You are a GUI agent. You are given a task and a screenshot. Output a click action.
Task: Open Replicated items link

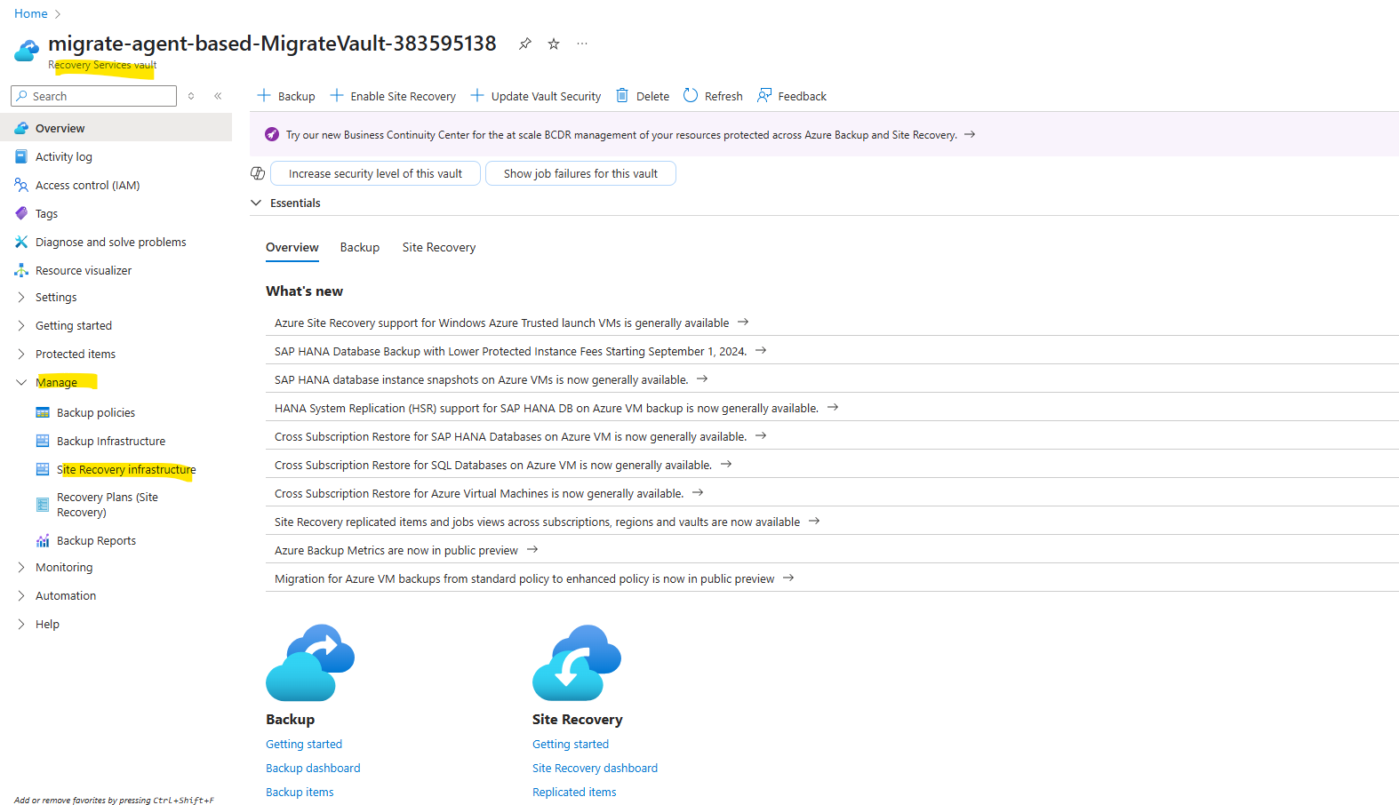click(x=574, y=792)
